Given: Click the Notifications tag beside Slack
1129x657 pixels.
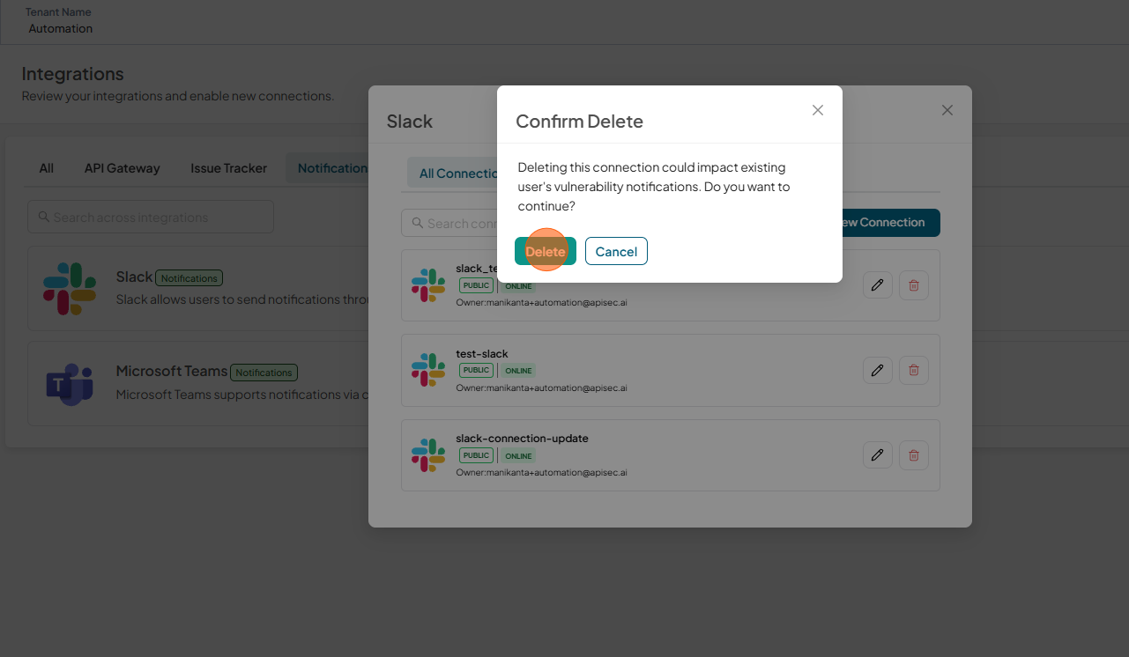Looking at the screenshot, I should 189,278.
